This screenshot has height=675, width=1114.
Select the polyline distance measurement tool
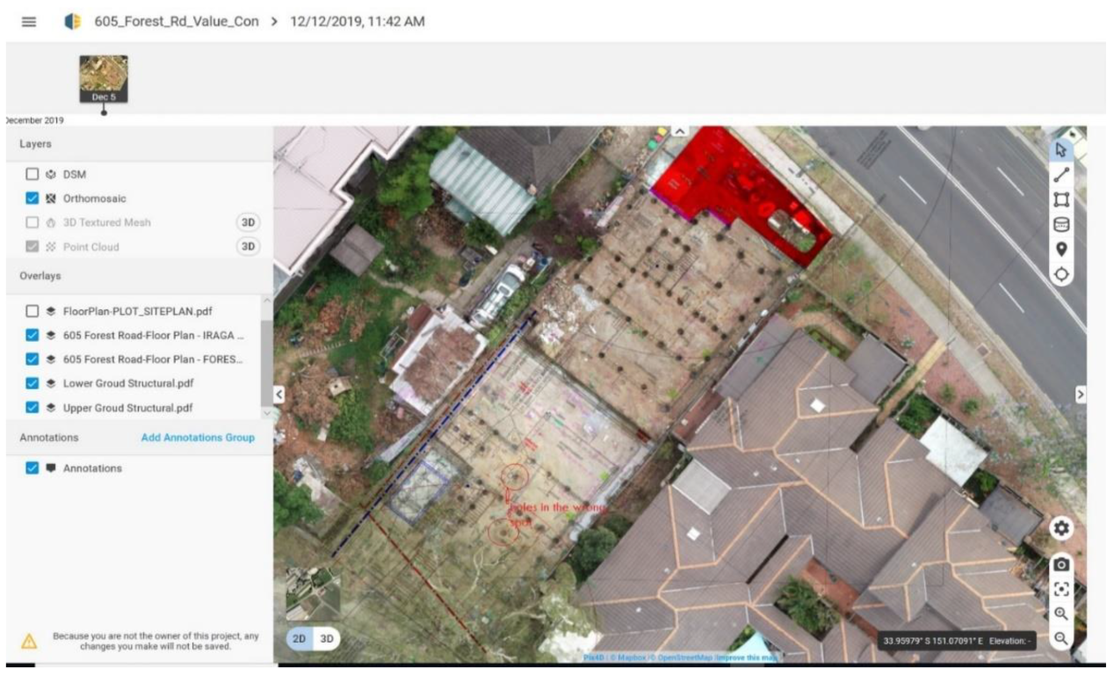(1061, 175)
